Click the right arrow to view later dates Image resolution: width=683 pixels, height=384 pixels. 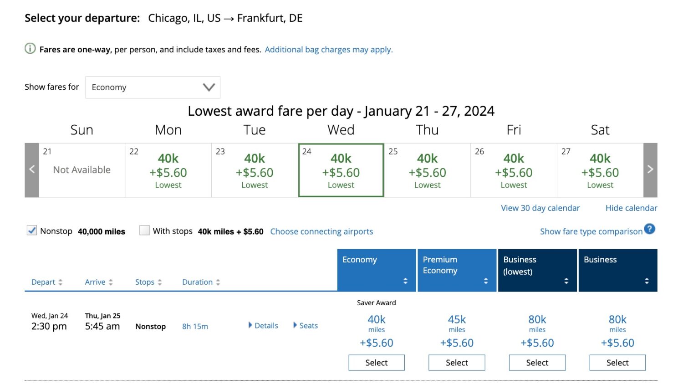[x=650, y=169]
